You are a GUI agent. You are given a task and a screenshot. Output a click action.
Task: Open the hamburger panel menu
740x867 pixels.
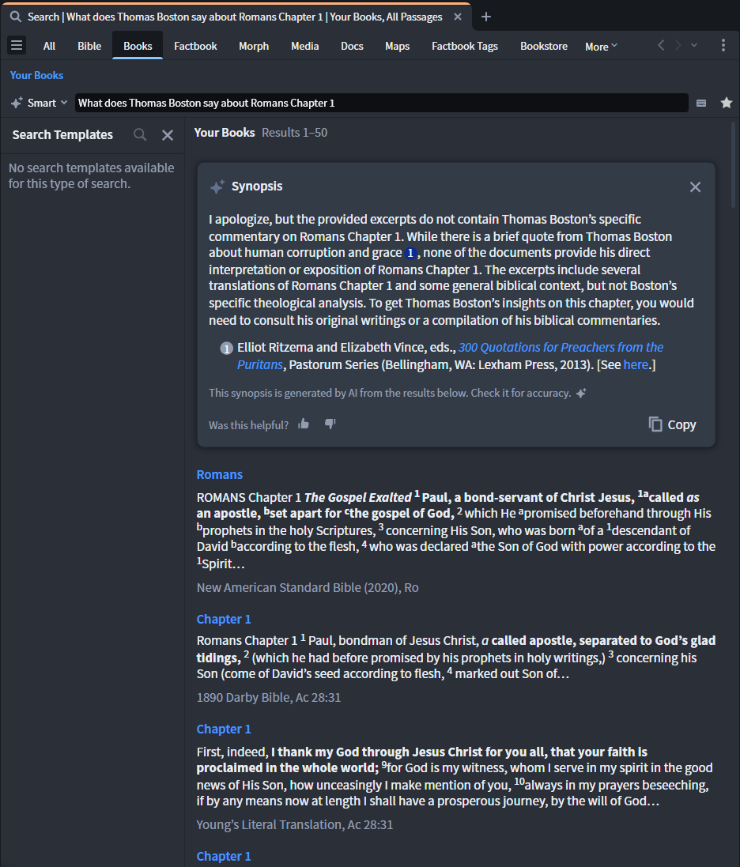17,45
